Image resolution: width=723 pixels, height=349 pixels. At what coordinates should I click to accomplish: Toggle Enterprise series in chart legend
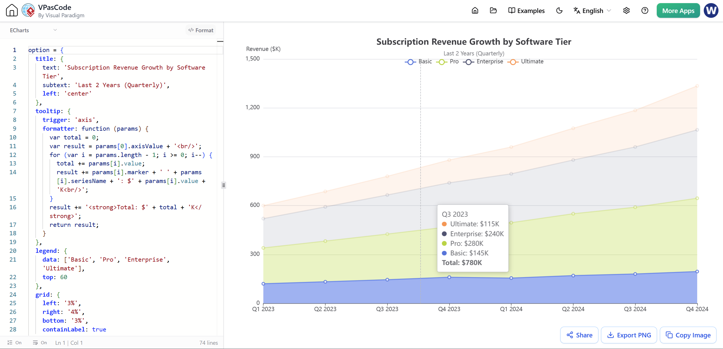(x=483, y=62)
